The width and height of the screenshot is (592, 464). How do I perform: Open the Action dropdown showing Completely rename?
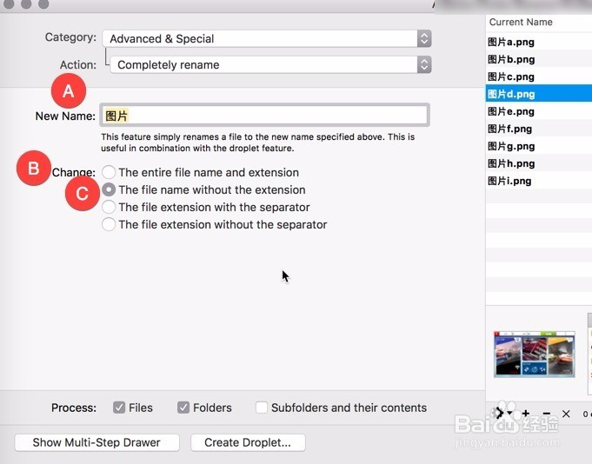(x=270, y=65)
